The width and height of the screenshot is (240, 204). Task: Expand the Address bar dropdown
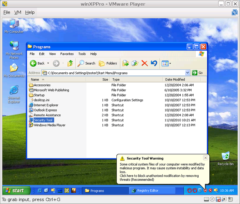[x=187, y=73]
